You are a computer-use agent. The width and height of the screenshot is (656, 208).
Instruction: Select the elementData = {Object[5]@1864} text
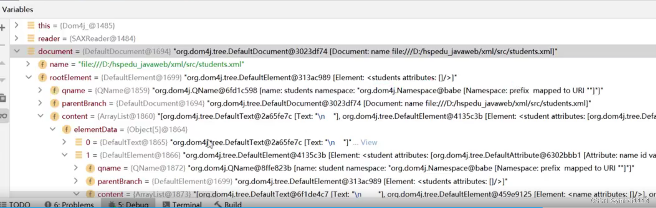[x=131, y=130]
